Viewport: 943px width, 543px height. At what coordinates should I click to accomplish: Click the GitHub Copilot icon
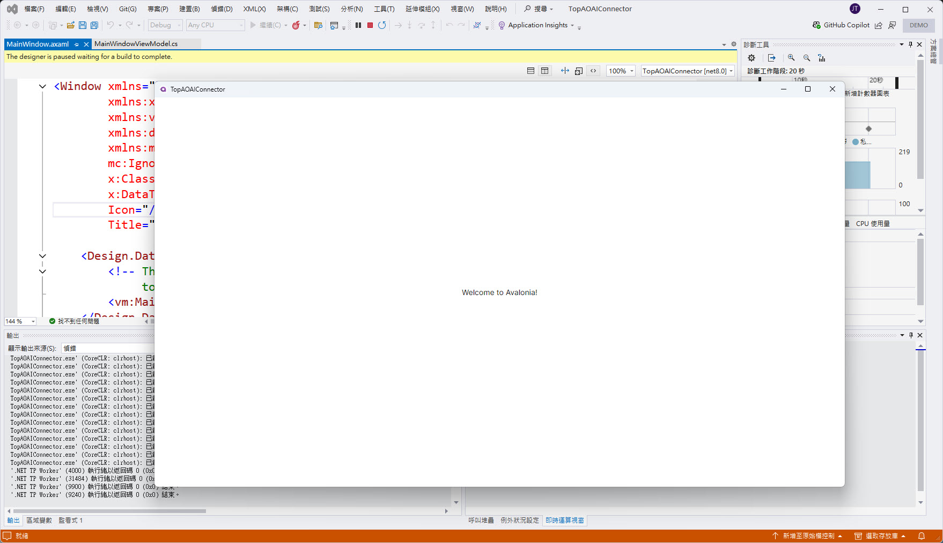click(816, 25)
